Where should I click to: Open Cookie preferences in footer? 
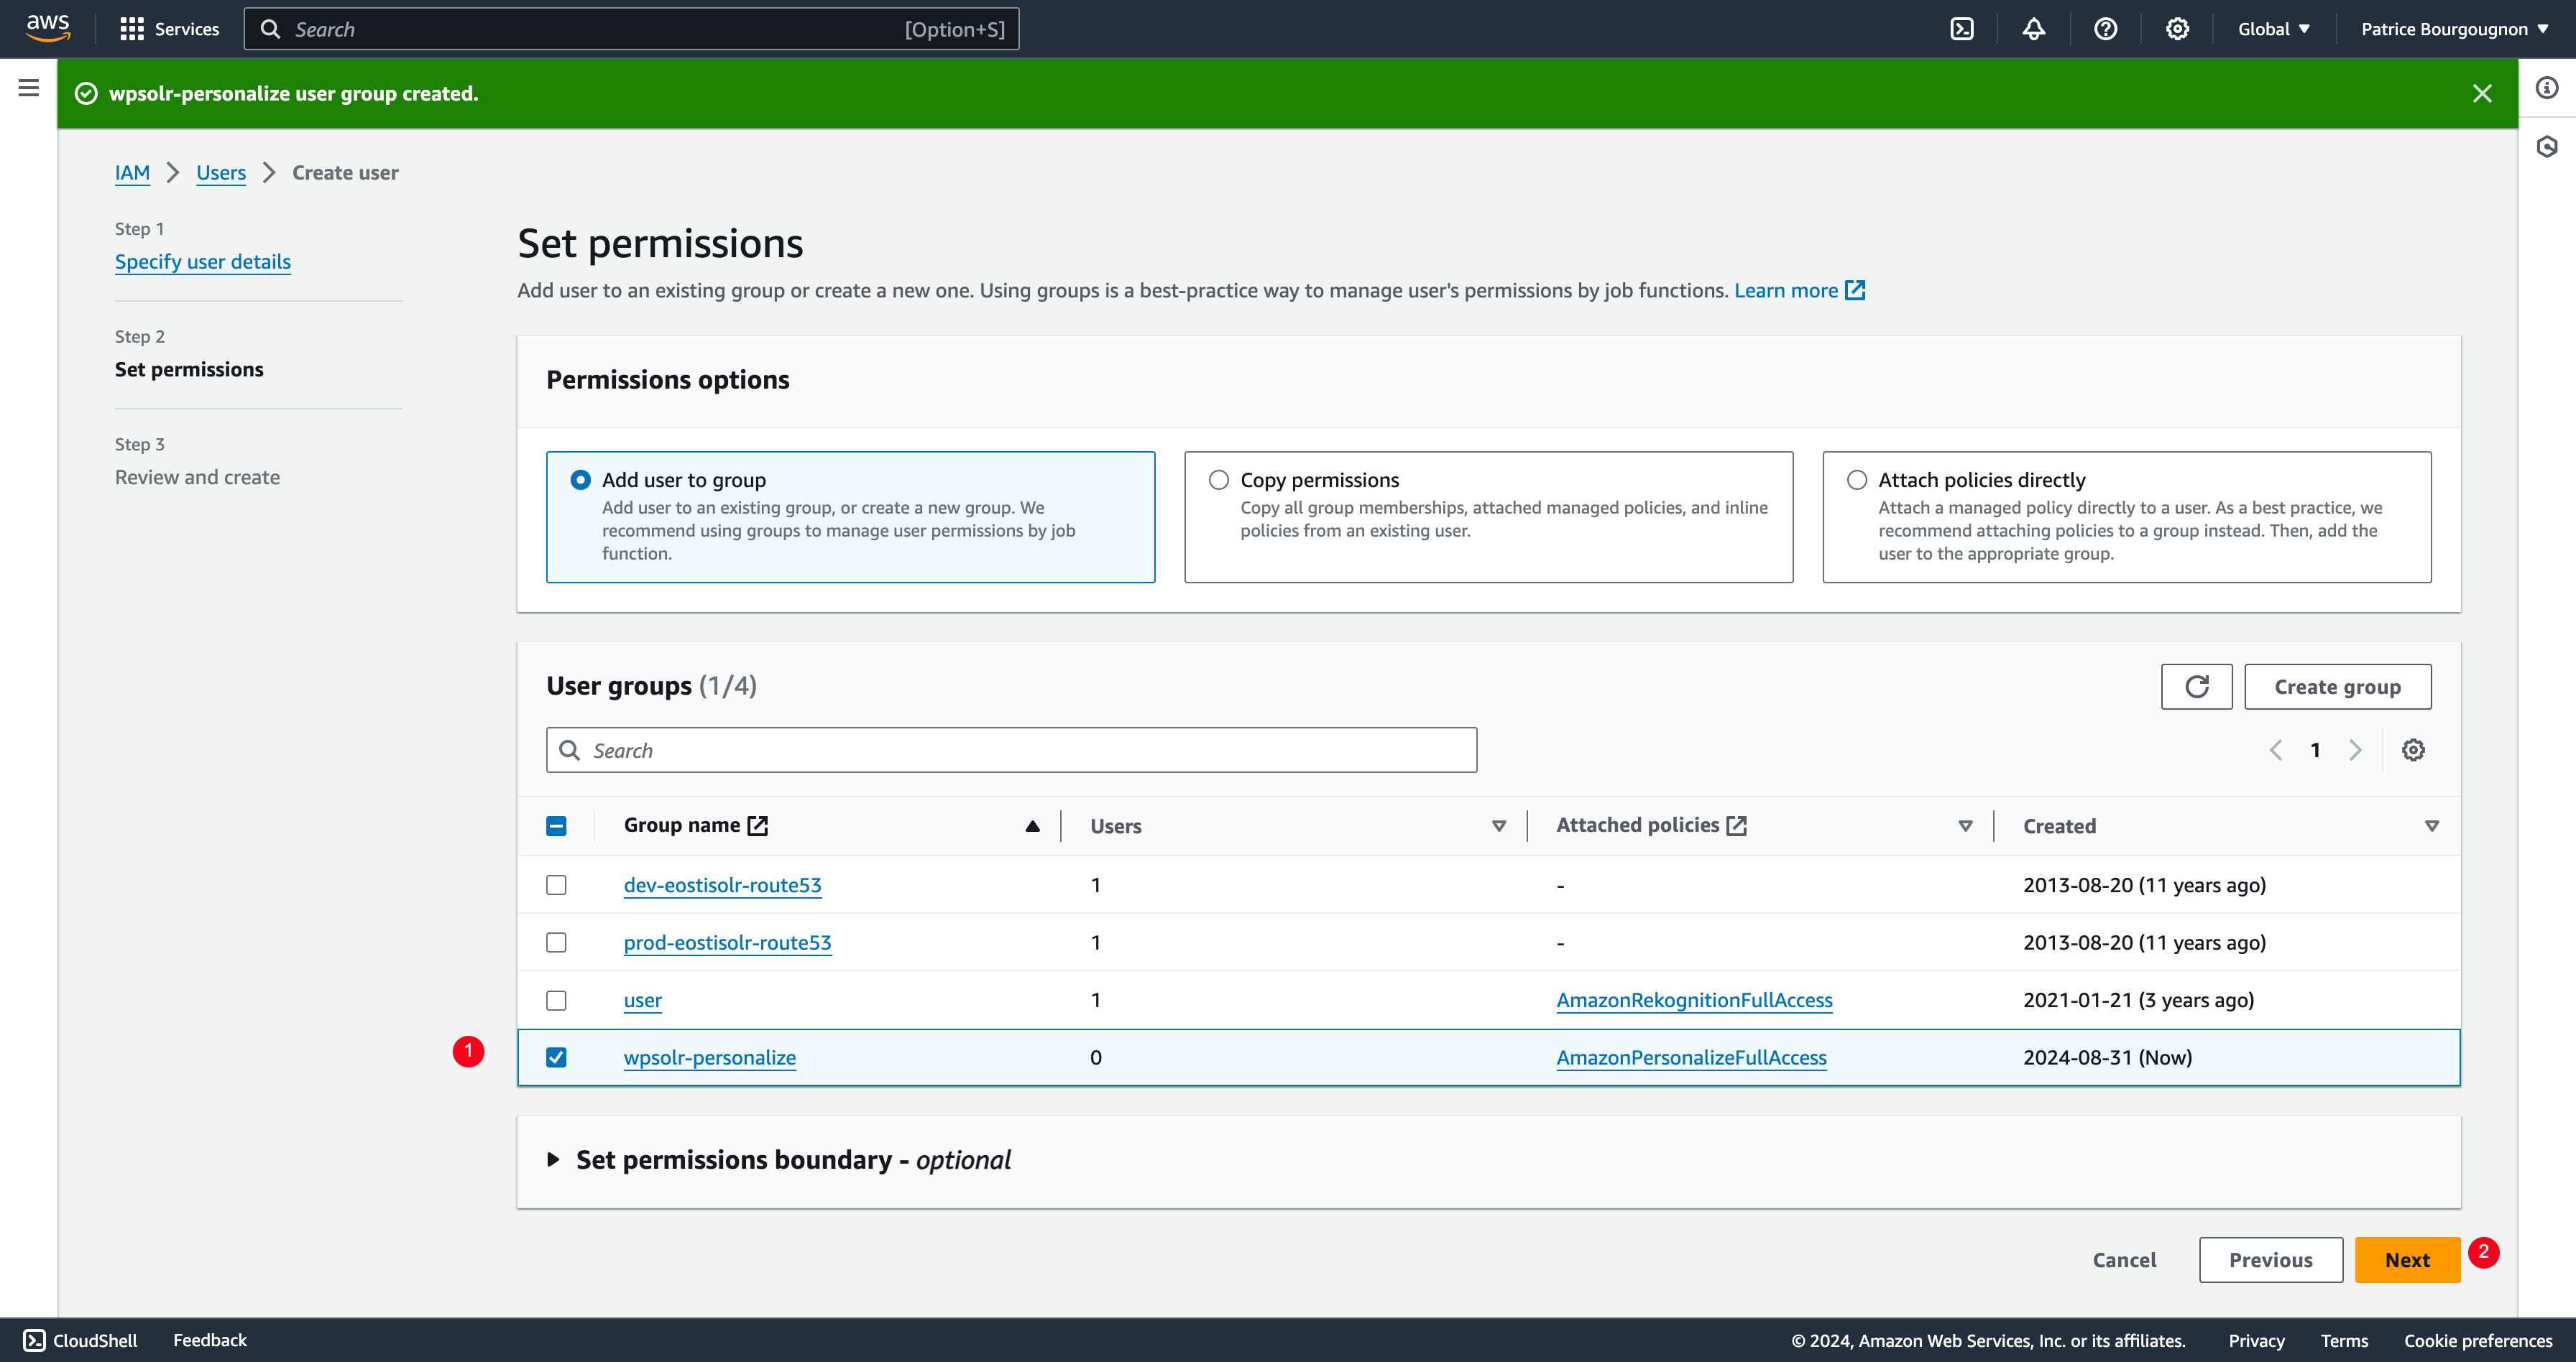pos(2478,1341)
